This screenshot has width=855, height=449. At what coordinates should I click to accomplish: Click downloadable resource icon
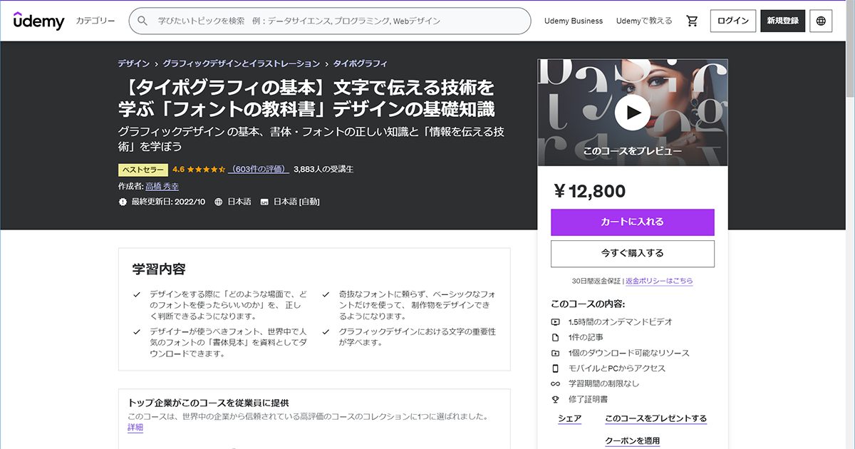point(556,353)
